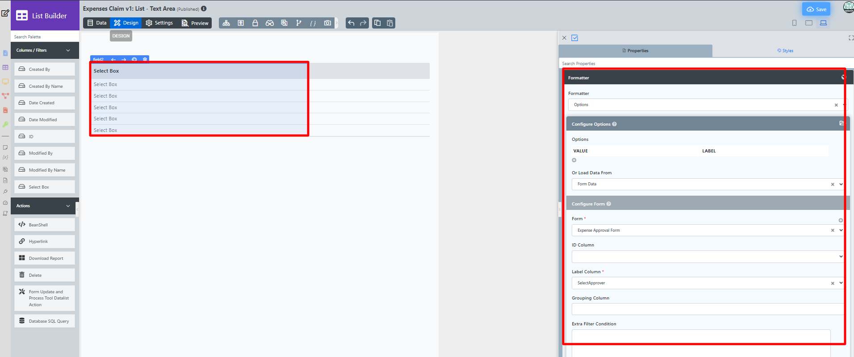Click the curly braces definition icon
Image resolution: width=854 pixels, height=357 pixels.
pyautogui.click(x=313, y=23)
